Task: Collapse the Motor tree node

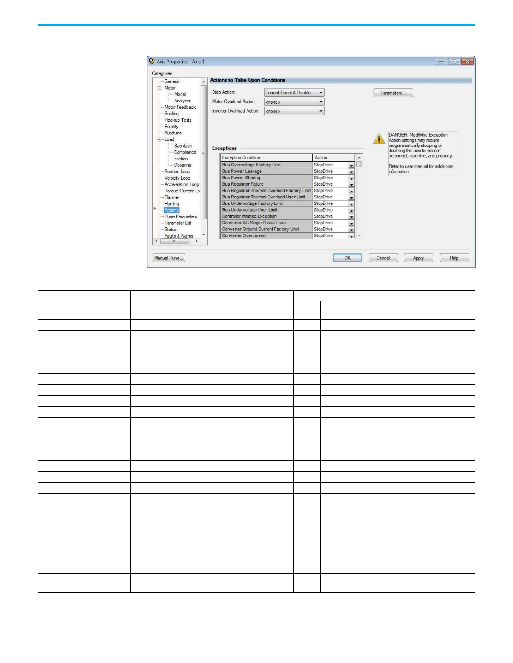Action: 159,88
